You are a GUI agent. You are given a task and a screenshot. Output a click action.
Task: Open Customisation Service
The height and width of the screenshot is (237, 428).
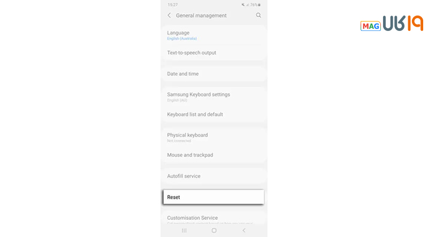(x=192, y=218)
